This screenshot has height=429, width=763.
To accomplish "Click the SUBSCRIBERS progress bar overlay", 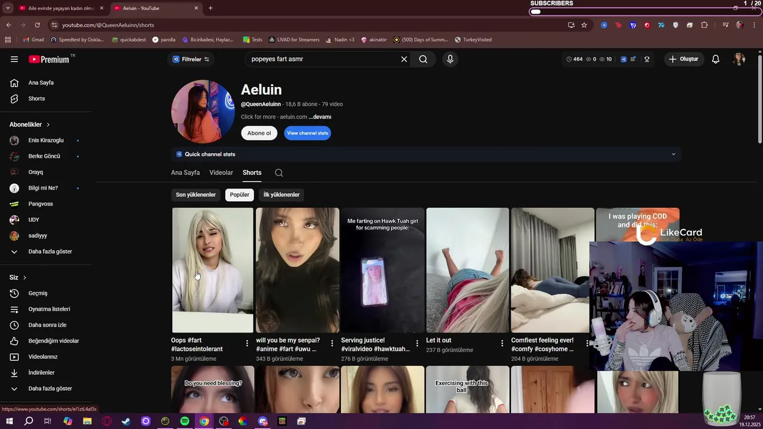I will click(644, 11).
